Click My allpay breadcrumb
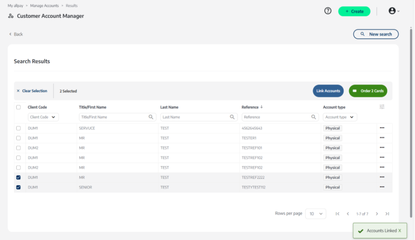 tap(15, 6)
